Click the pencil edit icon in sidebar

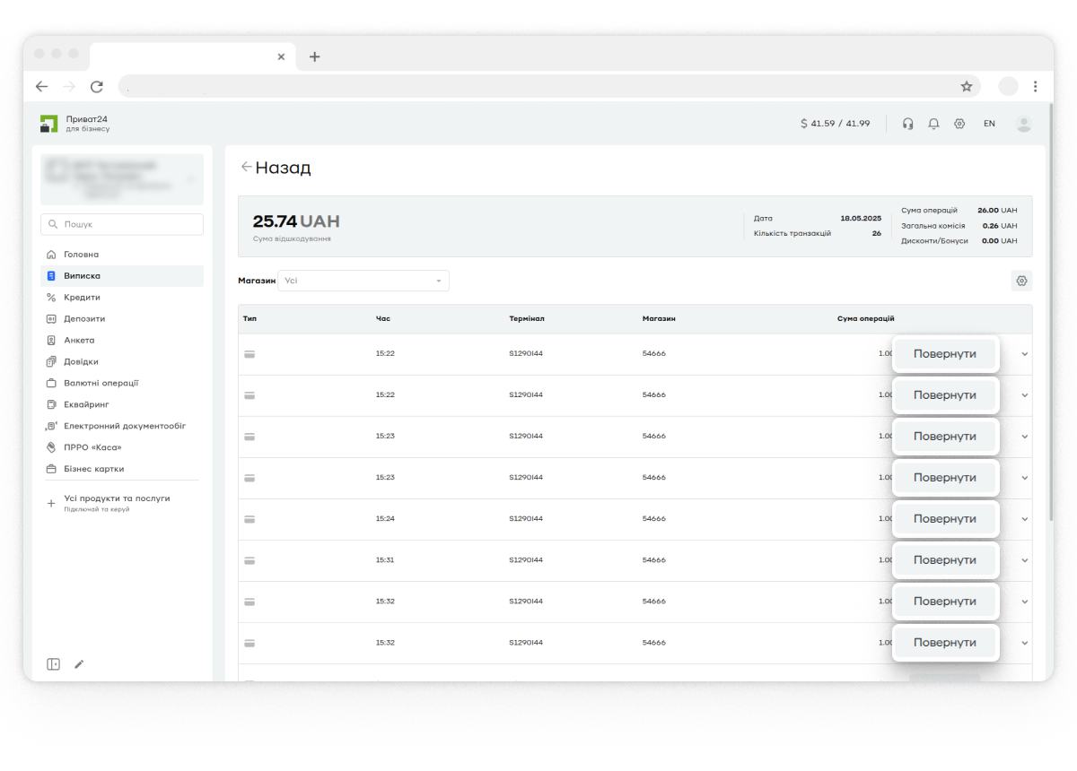pos(79,664)
